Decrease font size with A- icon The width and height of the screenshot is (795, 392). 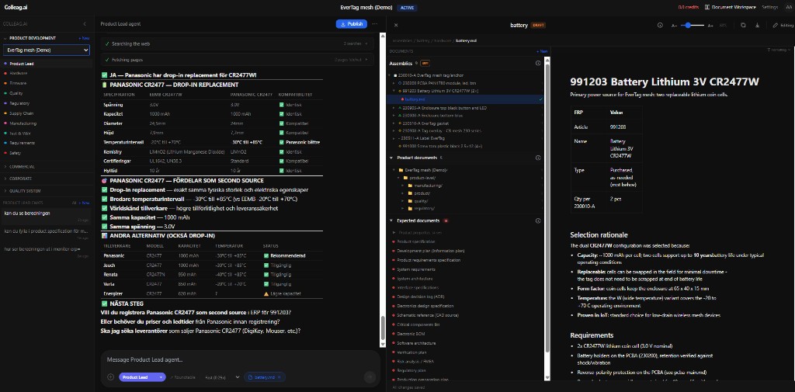[x=674, y=25]
